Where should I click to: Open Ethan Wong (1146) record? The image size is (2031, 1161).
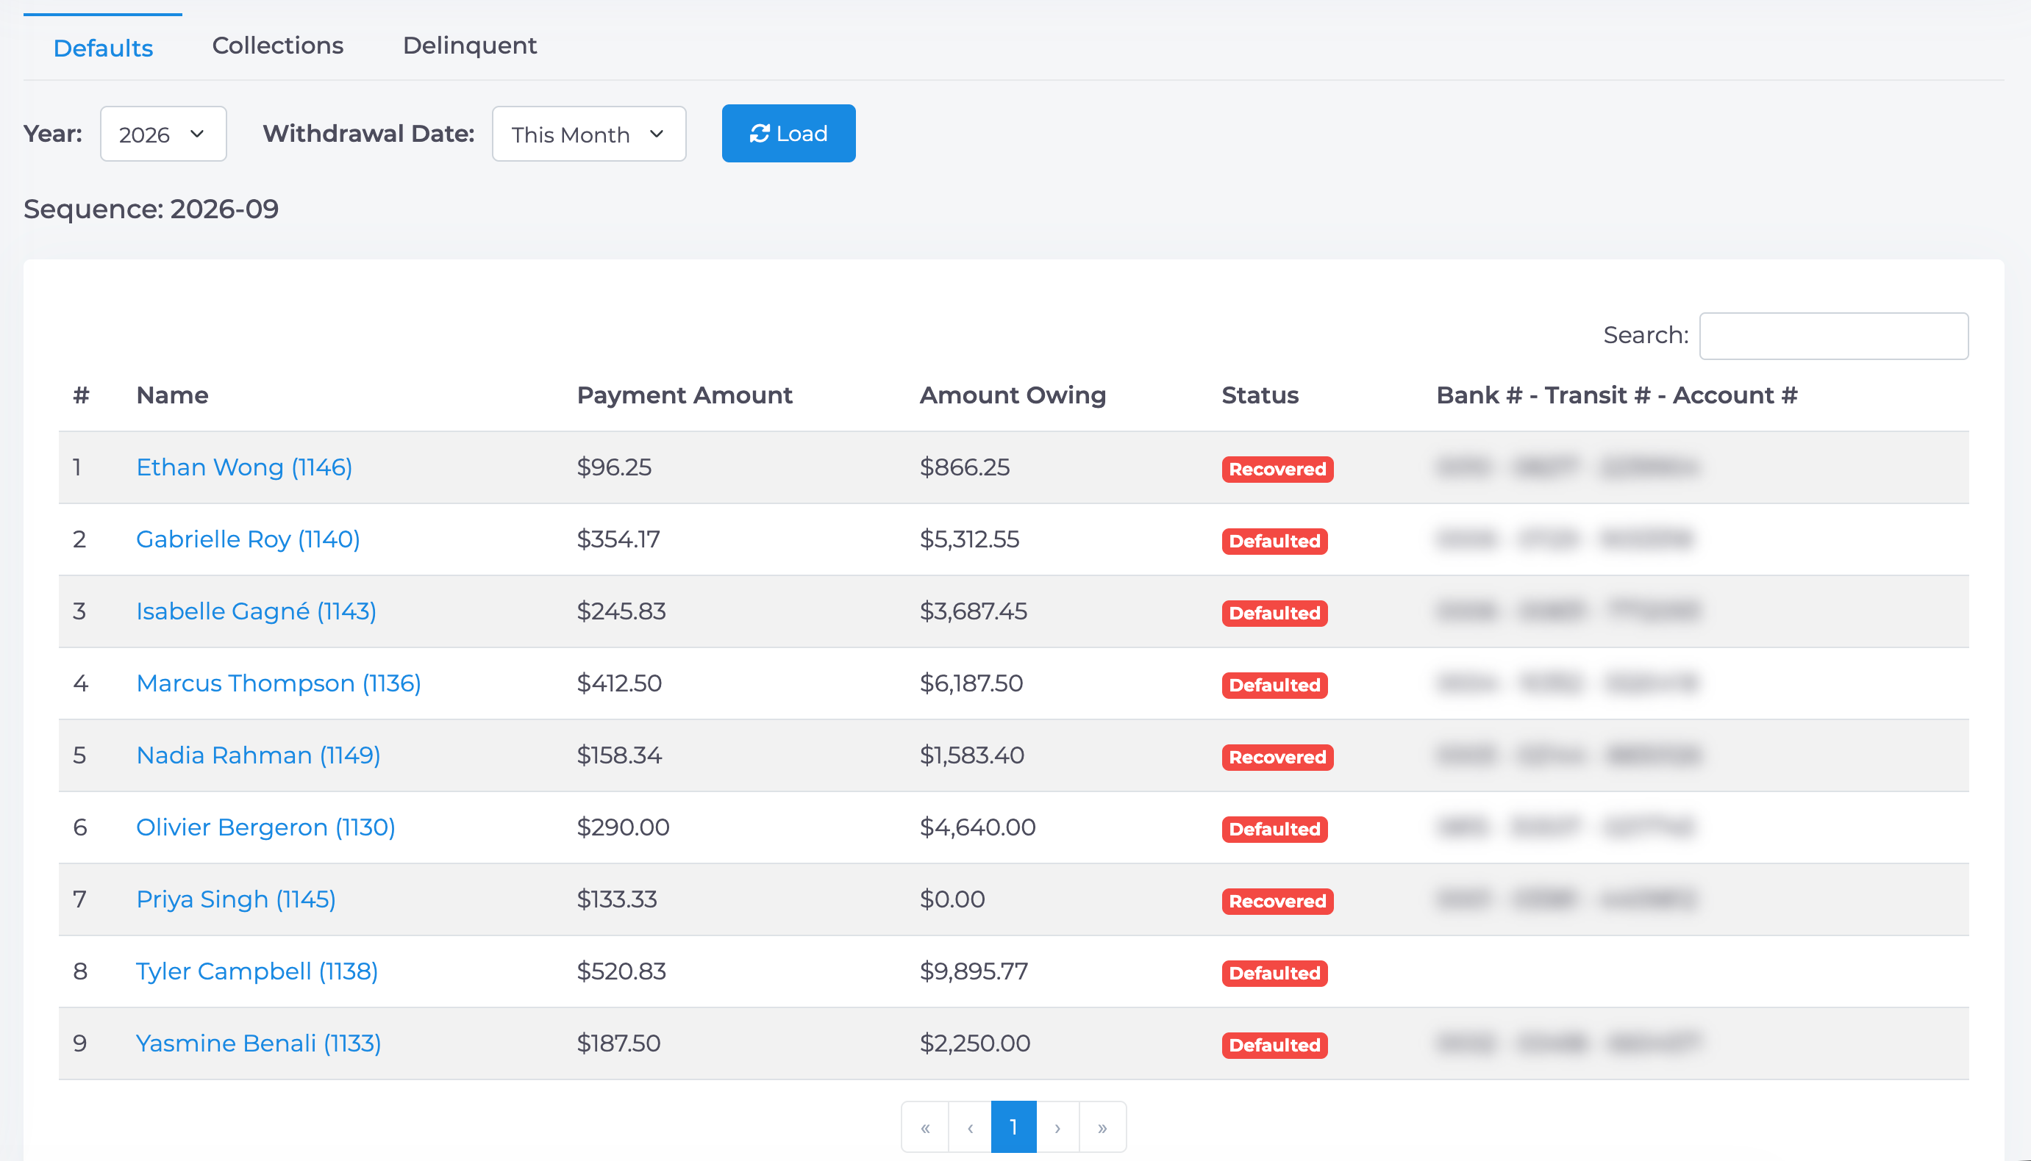[x=244, y=467]
